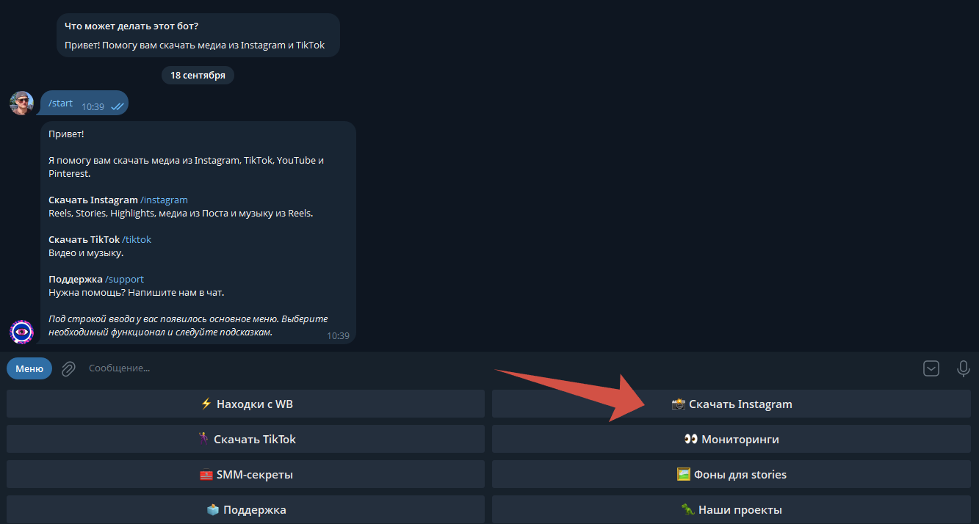Open the Мониторинги keyboard button
Image resolution: width=979 pixels, height=524 pixels.
(x=731, y=439)
